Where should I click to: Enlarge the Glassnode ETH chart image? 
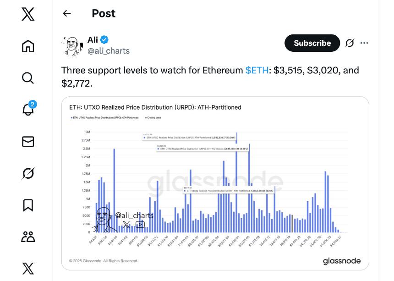coord(214,182)
